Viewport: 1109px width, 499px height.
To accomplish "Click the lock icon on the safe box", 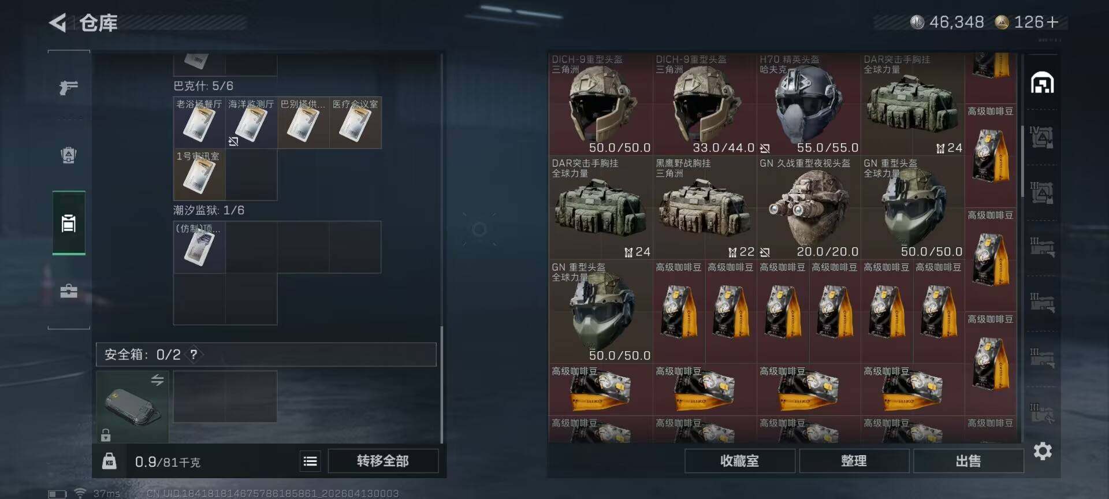I will (106, 434).
